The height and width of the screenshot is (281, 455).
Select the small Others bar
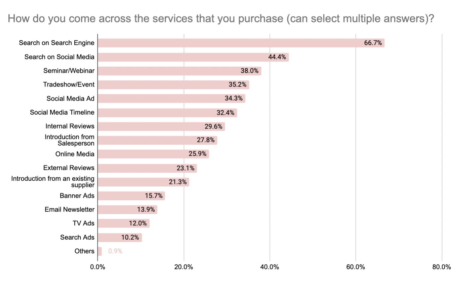coord(100,251)
